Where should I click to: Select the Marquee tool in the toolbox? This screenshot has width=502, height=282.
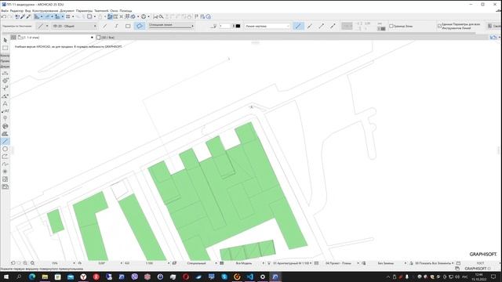5,48
